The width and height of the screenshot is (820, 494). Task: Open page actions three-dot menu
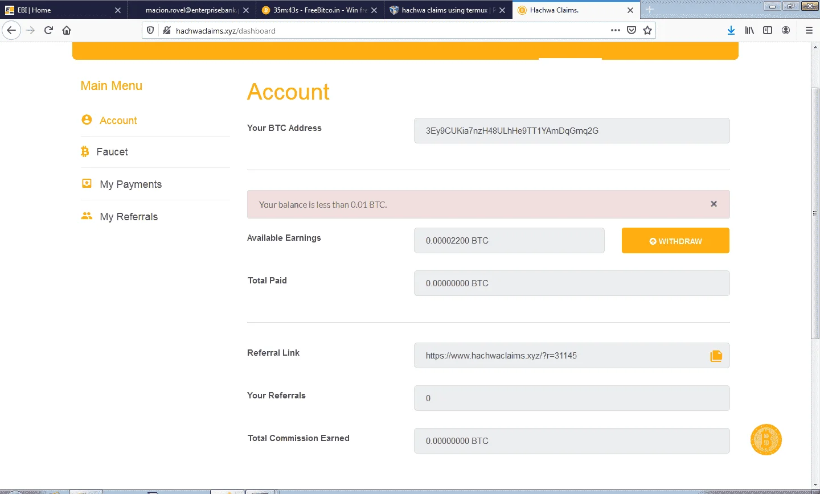(x=616, y=30)
